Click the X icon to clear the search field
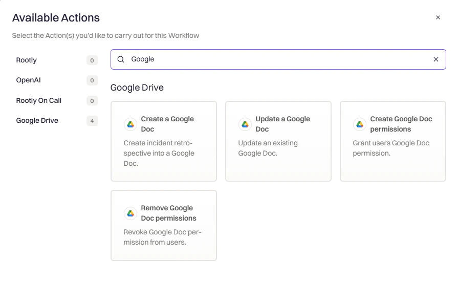The width and height of the screenshot is (458, 304). tap(436, 59)
